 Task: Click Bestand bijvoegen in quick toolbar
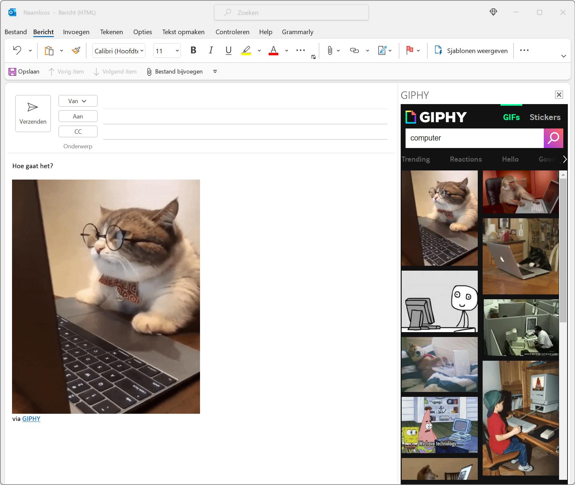(x=175, y=72)
